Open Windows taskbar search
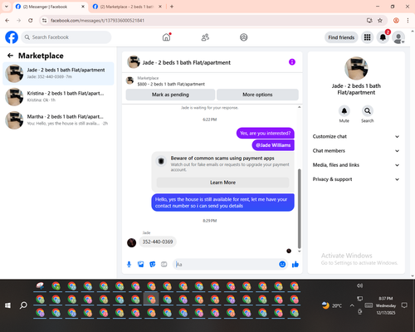The image size is (415, 332). click(x=23, y=305)
